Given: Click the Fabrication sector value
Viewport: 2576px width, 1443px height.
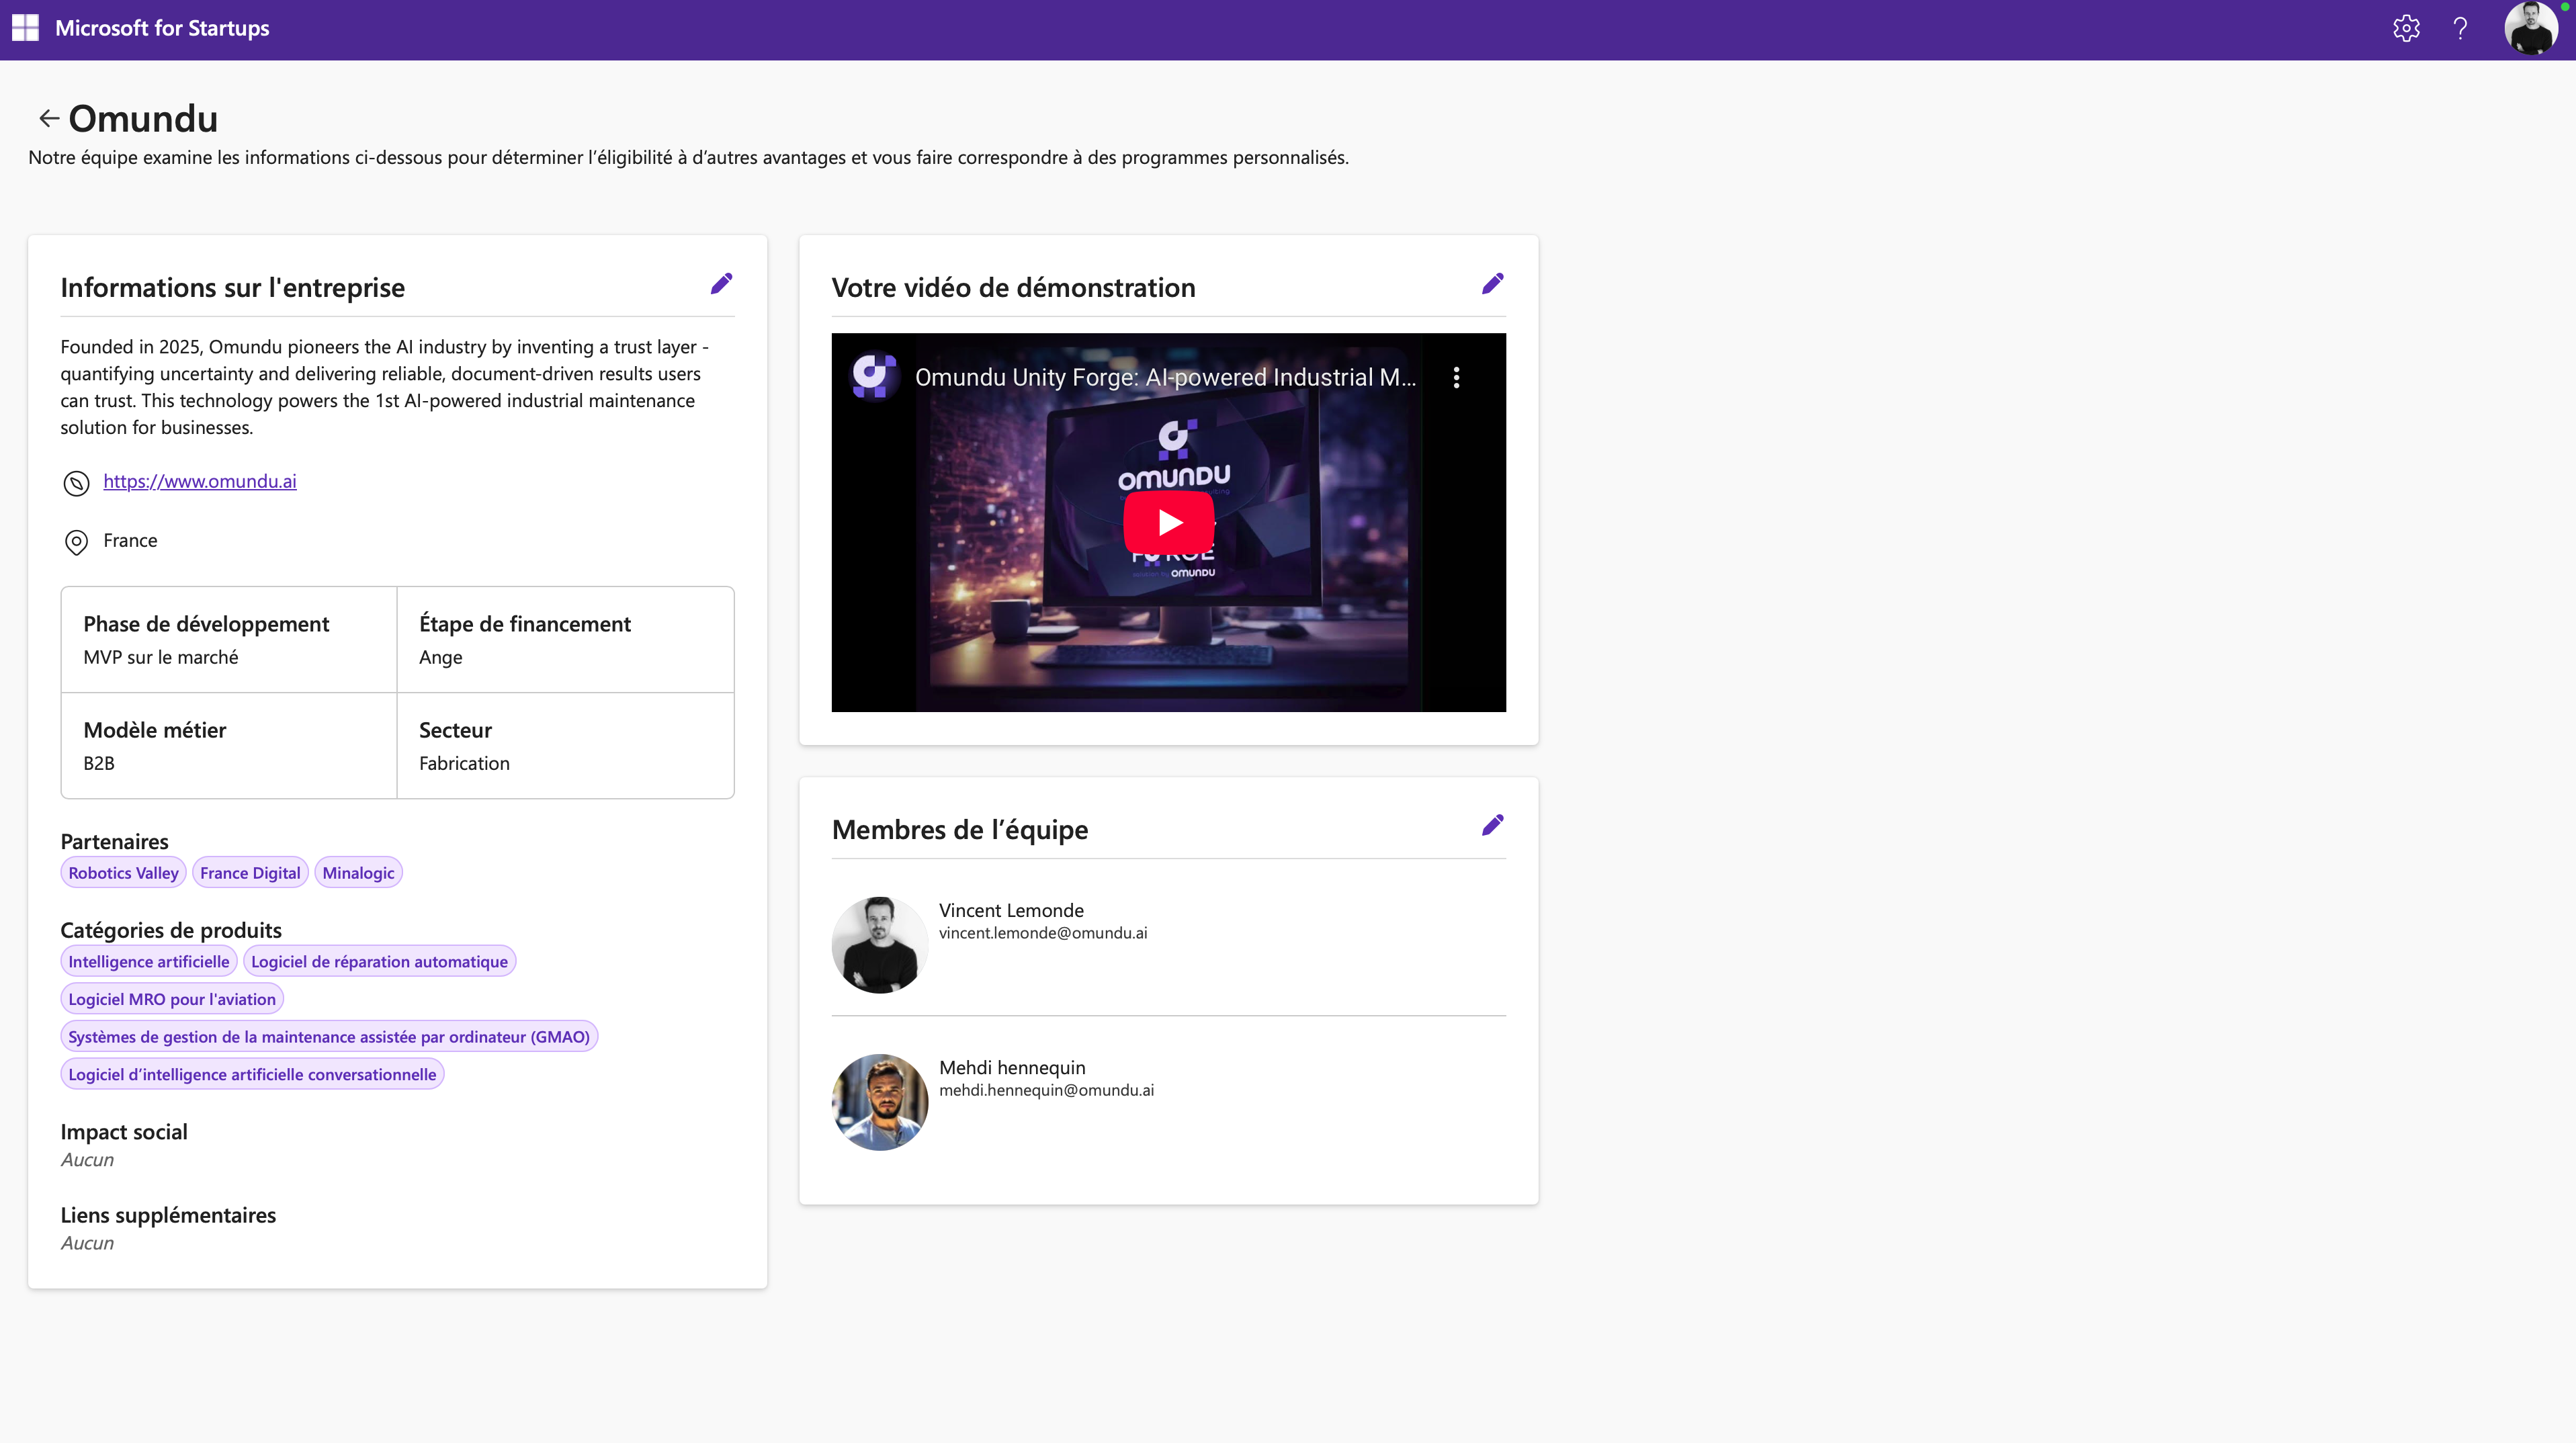Looking at the screenshot, I should [464, 763].
